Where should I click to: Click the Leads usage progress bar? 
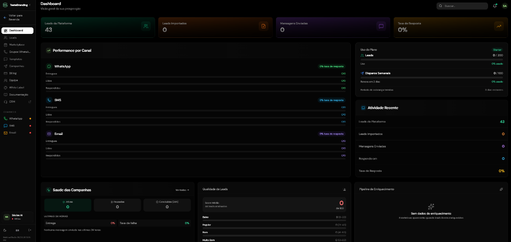pyautogui.click(x=432, y=60)
